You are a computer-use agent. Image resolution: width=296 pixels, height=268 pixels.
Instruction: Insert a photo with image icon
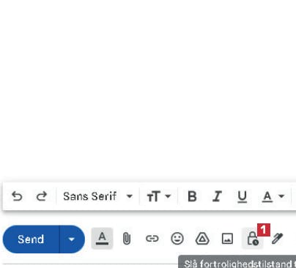tap(227, 239)
